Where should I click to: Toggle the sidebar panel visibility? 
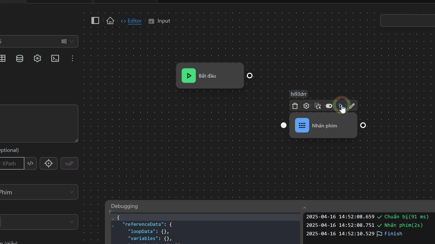[x=95, y=21]
